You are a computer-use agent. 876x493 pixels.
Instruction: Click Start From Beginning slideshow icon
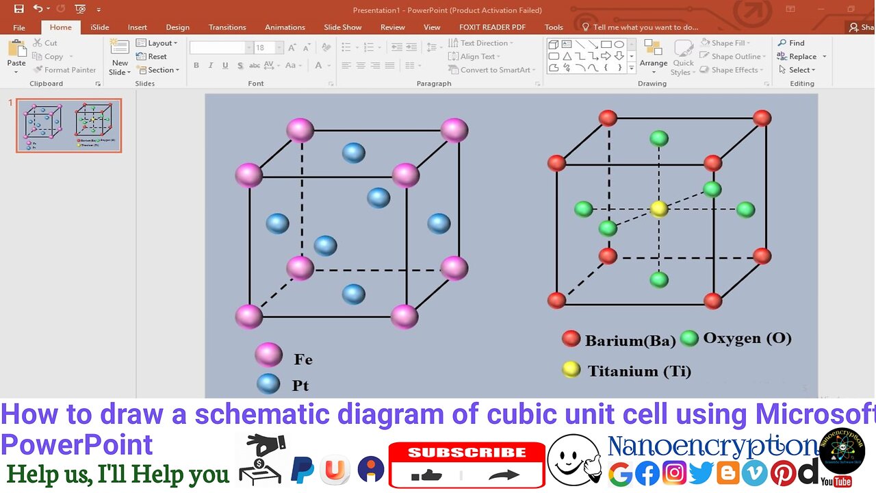[x=80, y=9]
